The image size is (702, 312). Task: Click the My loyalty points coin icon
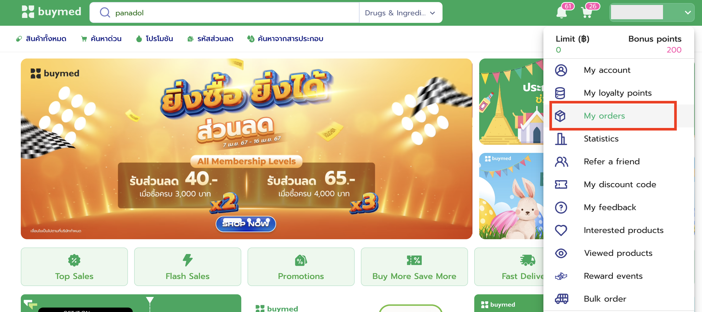[x=560, y=93]
